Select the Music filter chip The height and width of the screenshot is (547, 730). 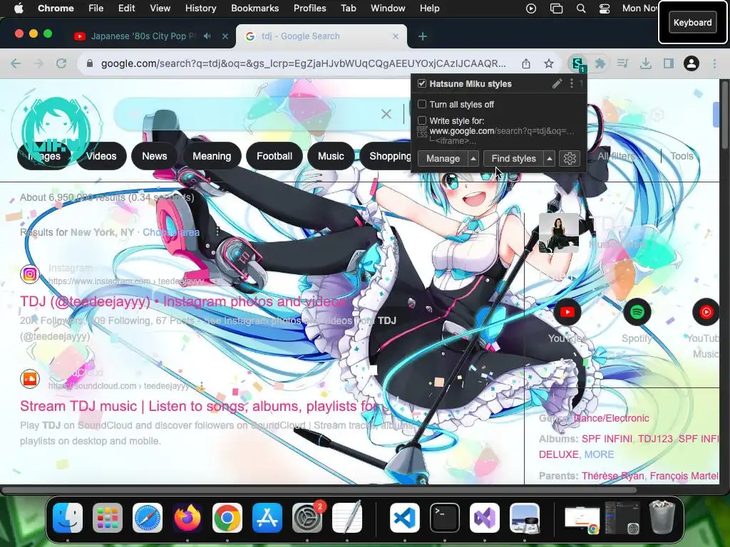pos(331,156)
